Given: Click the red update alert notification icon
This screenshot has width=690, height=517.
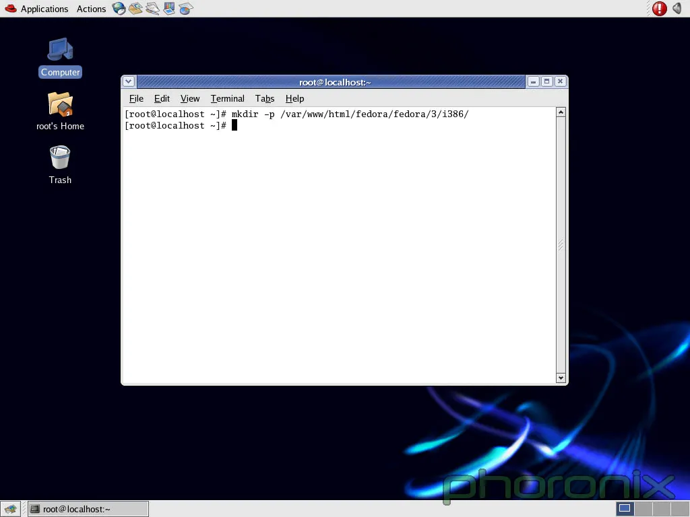Looking at the screenshot, I should [659, 8].
